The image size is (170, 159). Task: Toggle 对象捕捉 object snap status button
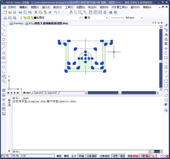[x=91, y=156]
